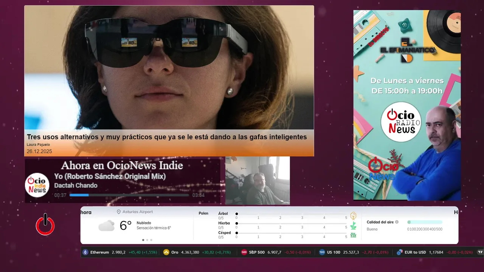The height and width of the screenshot is (272, 484).
Task: Click the Nublado weather condition text
Action: point(144,223)
